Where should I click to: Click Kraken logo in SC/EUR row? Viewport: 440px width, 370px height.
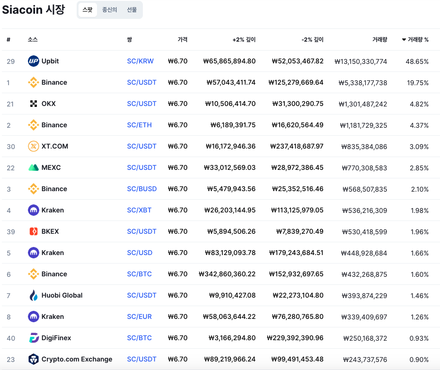(x=34, y=317)
